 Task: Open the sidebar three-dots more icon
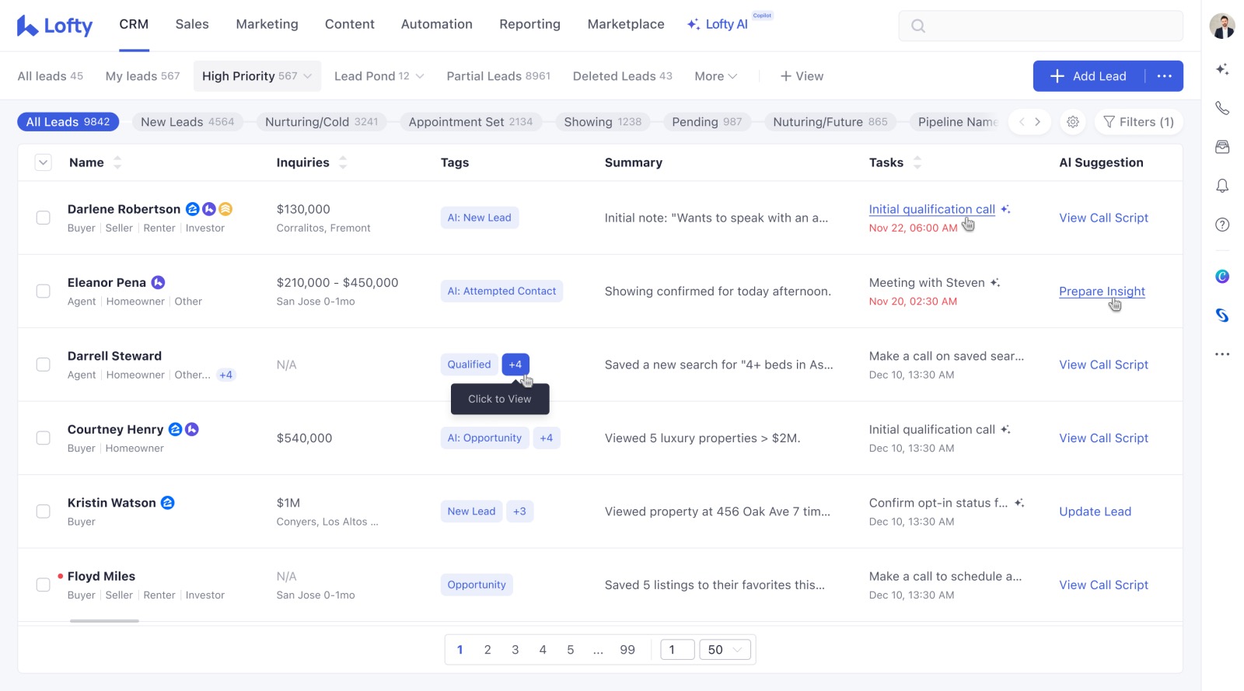coord(1222,354)
